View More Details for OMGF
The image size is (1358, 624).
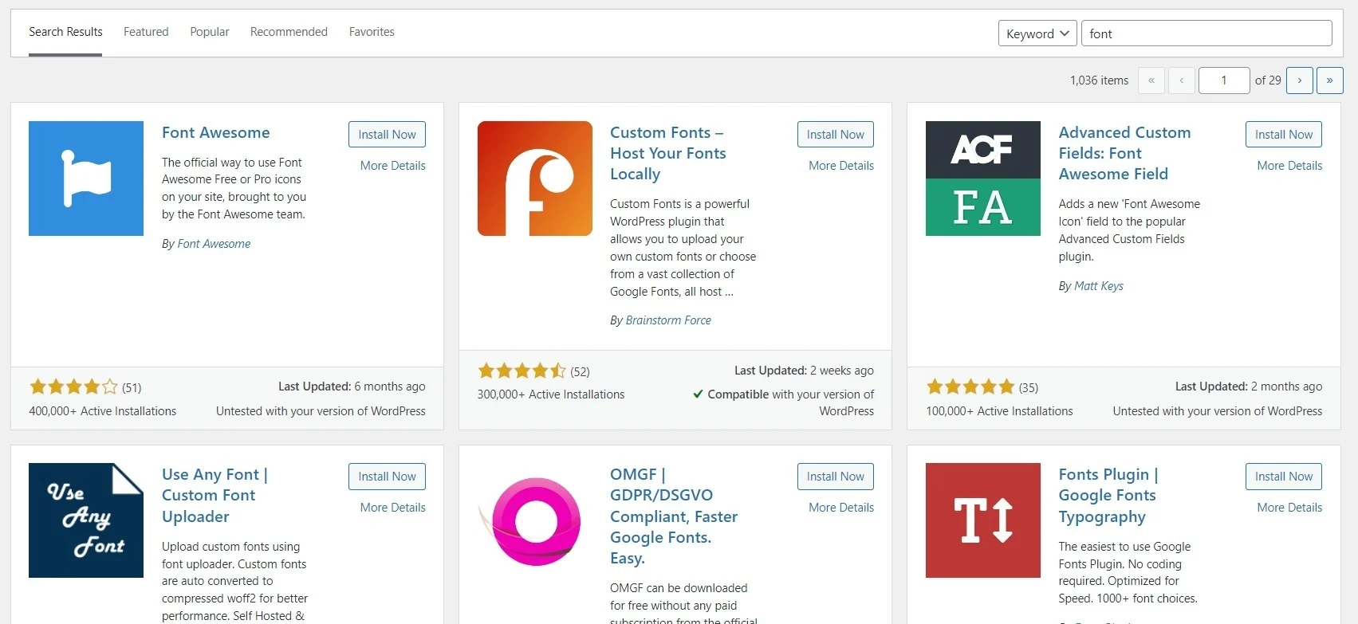tap(841, 508)
